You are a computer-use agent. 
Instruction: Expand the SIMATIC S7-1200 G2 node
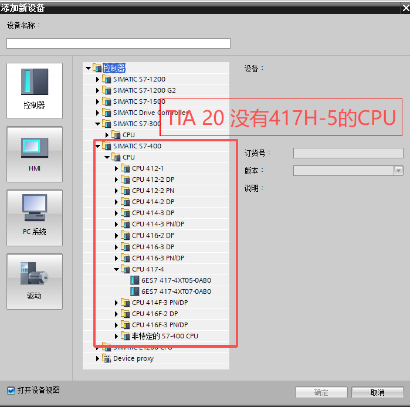click(x=97, y=90)
